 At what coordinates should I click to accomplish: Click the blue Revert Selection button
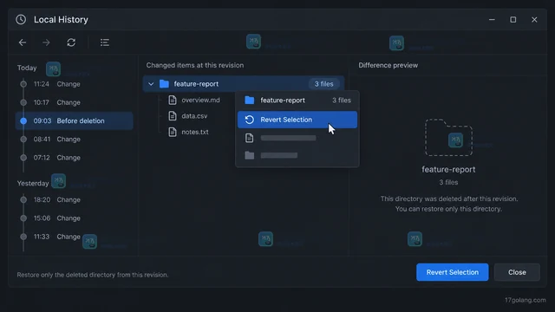[x=453, y=272]
